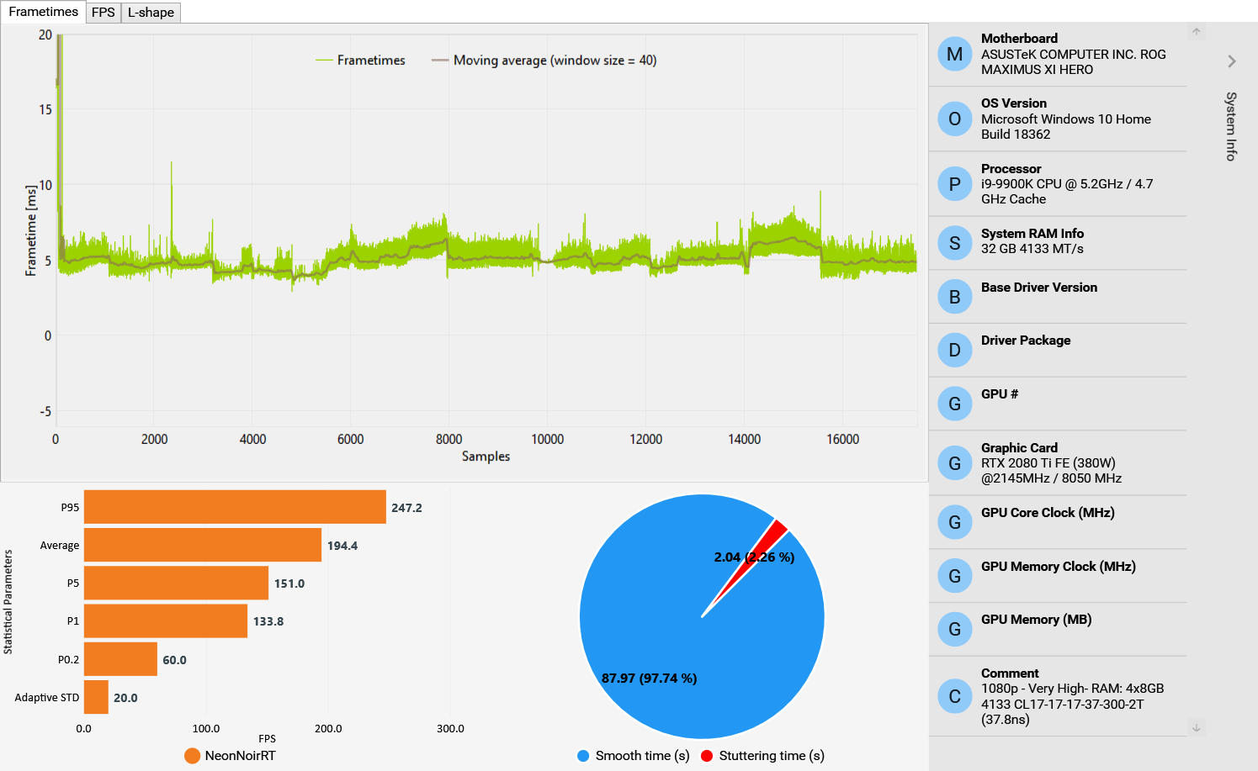This screenshot has width=1258, height=771.
Task: Toggle NeonNoirRT legend series marker
Action: click(193, 756)
